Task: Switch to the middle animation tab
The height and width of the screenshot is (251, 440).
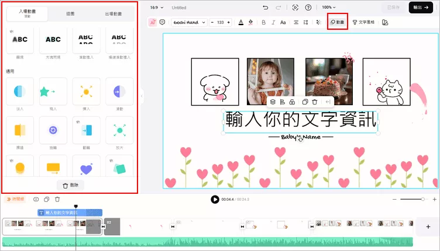Action: [x=70, y=13]
